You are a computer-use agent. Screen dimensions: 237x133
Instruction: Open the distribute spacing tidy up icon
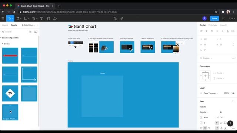tap(233, 31)
